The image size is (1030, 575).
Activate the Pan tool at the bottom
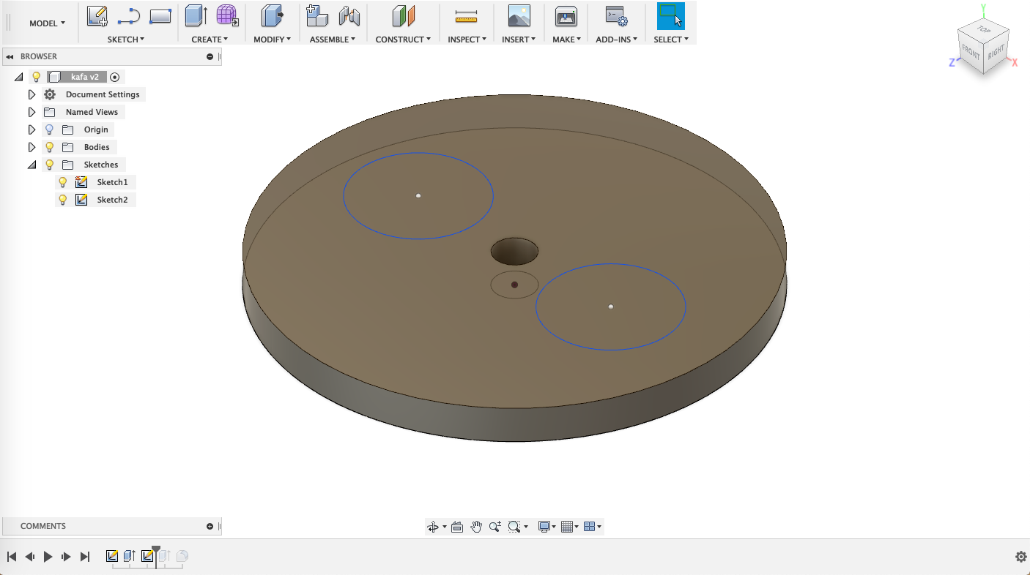(476, 526)
